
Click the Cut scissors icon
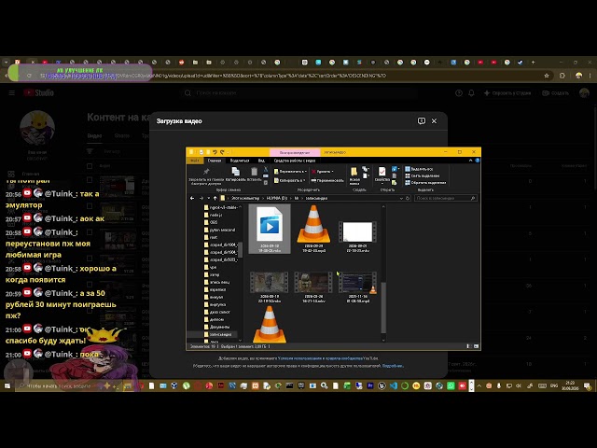[266, 169]
